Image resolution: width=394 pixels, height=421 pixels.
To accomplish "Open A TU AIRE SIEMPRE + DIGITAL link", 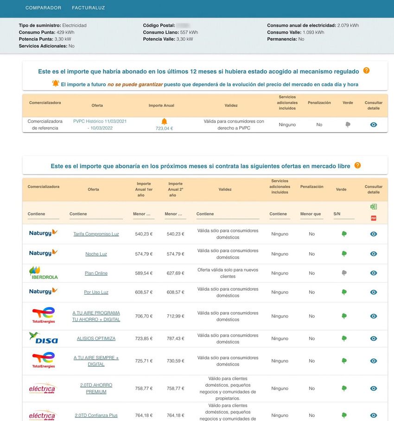I will [96, 361].
